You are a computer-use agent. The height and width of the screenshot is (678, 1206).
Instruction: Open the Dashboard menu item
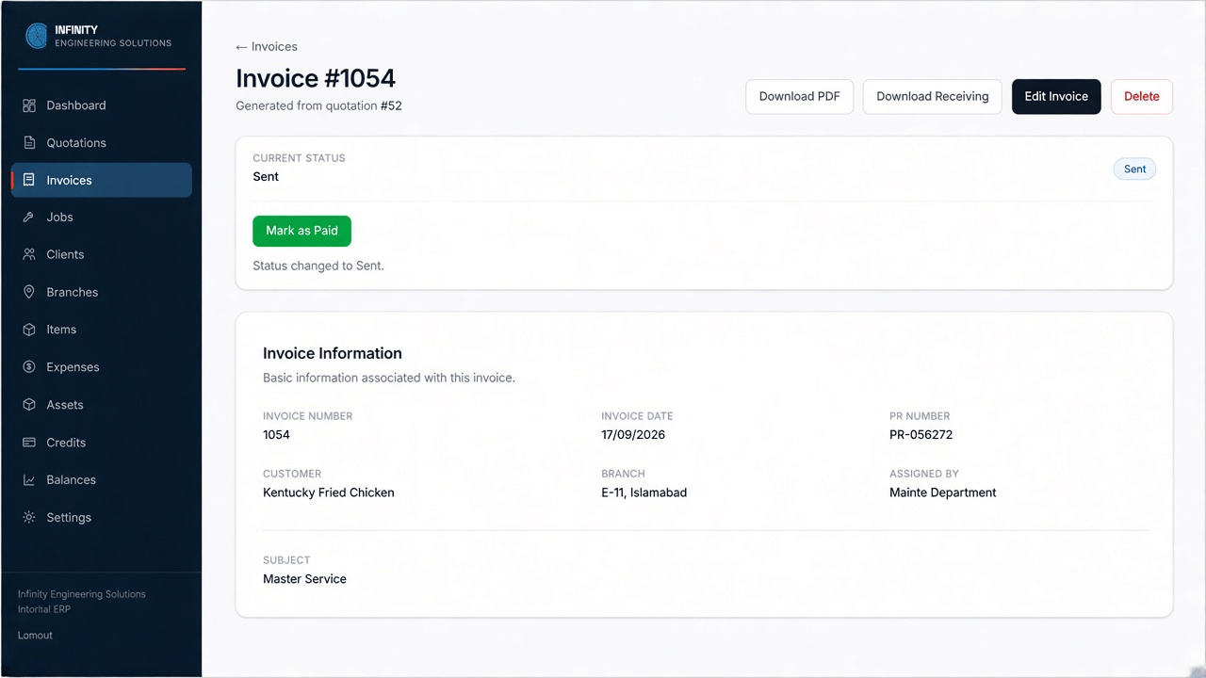click(102, 105)
